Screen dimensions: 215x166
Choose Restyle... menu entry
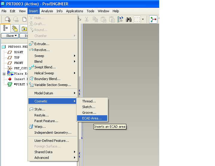click(53, 115)
